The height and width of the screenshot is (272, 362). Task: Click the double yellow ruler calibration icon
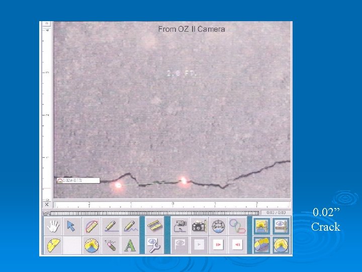154,226
